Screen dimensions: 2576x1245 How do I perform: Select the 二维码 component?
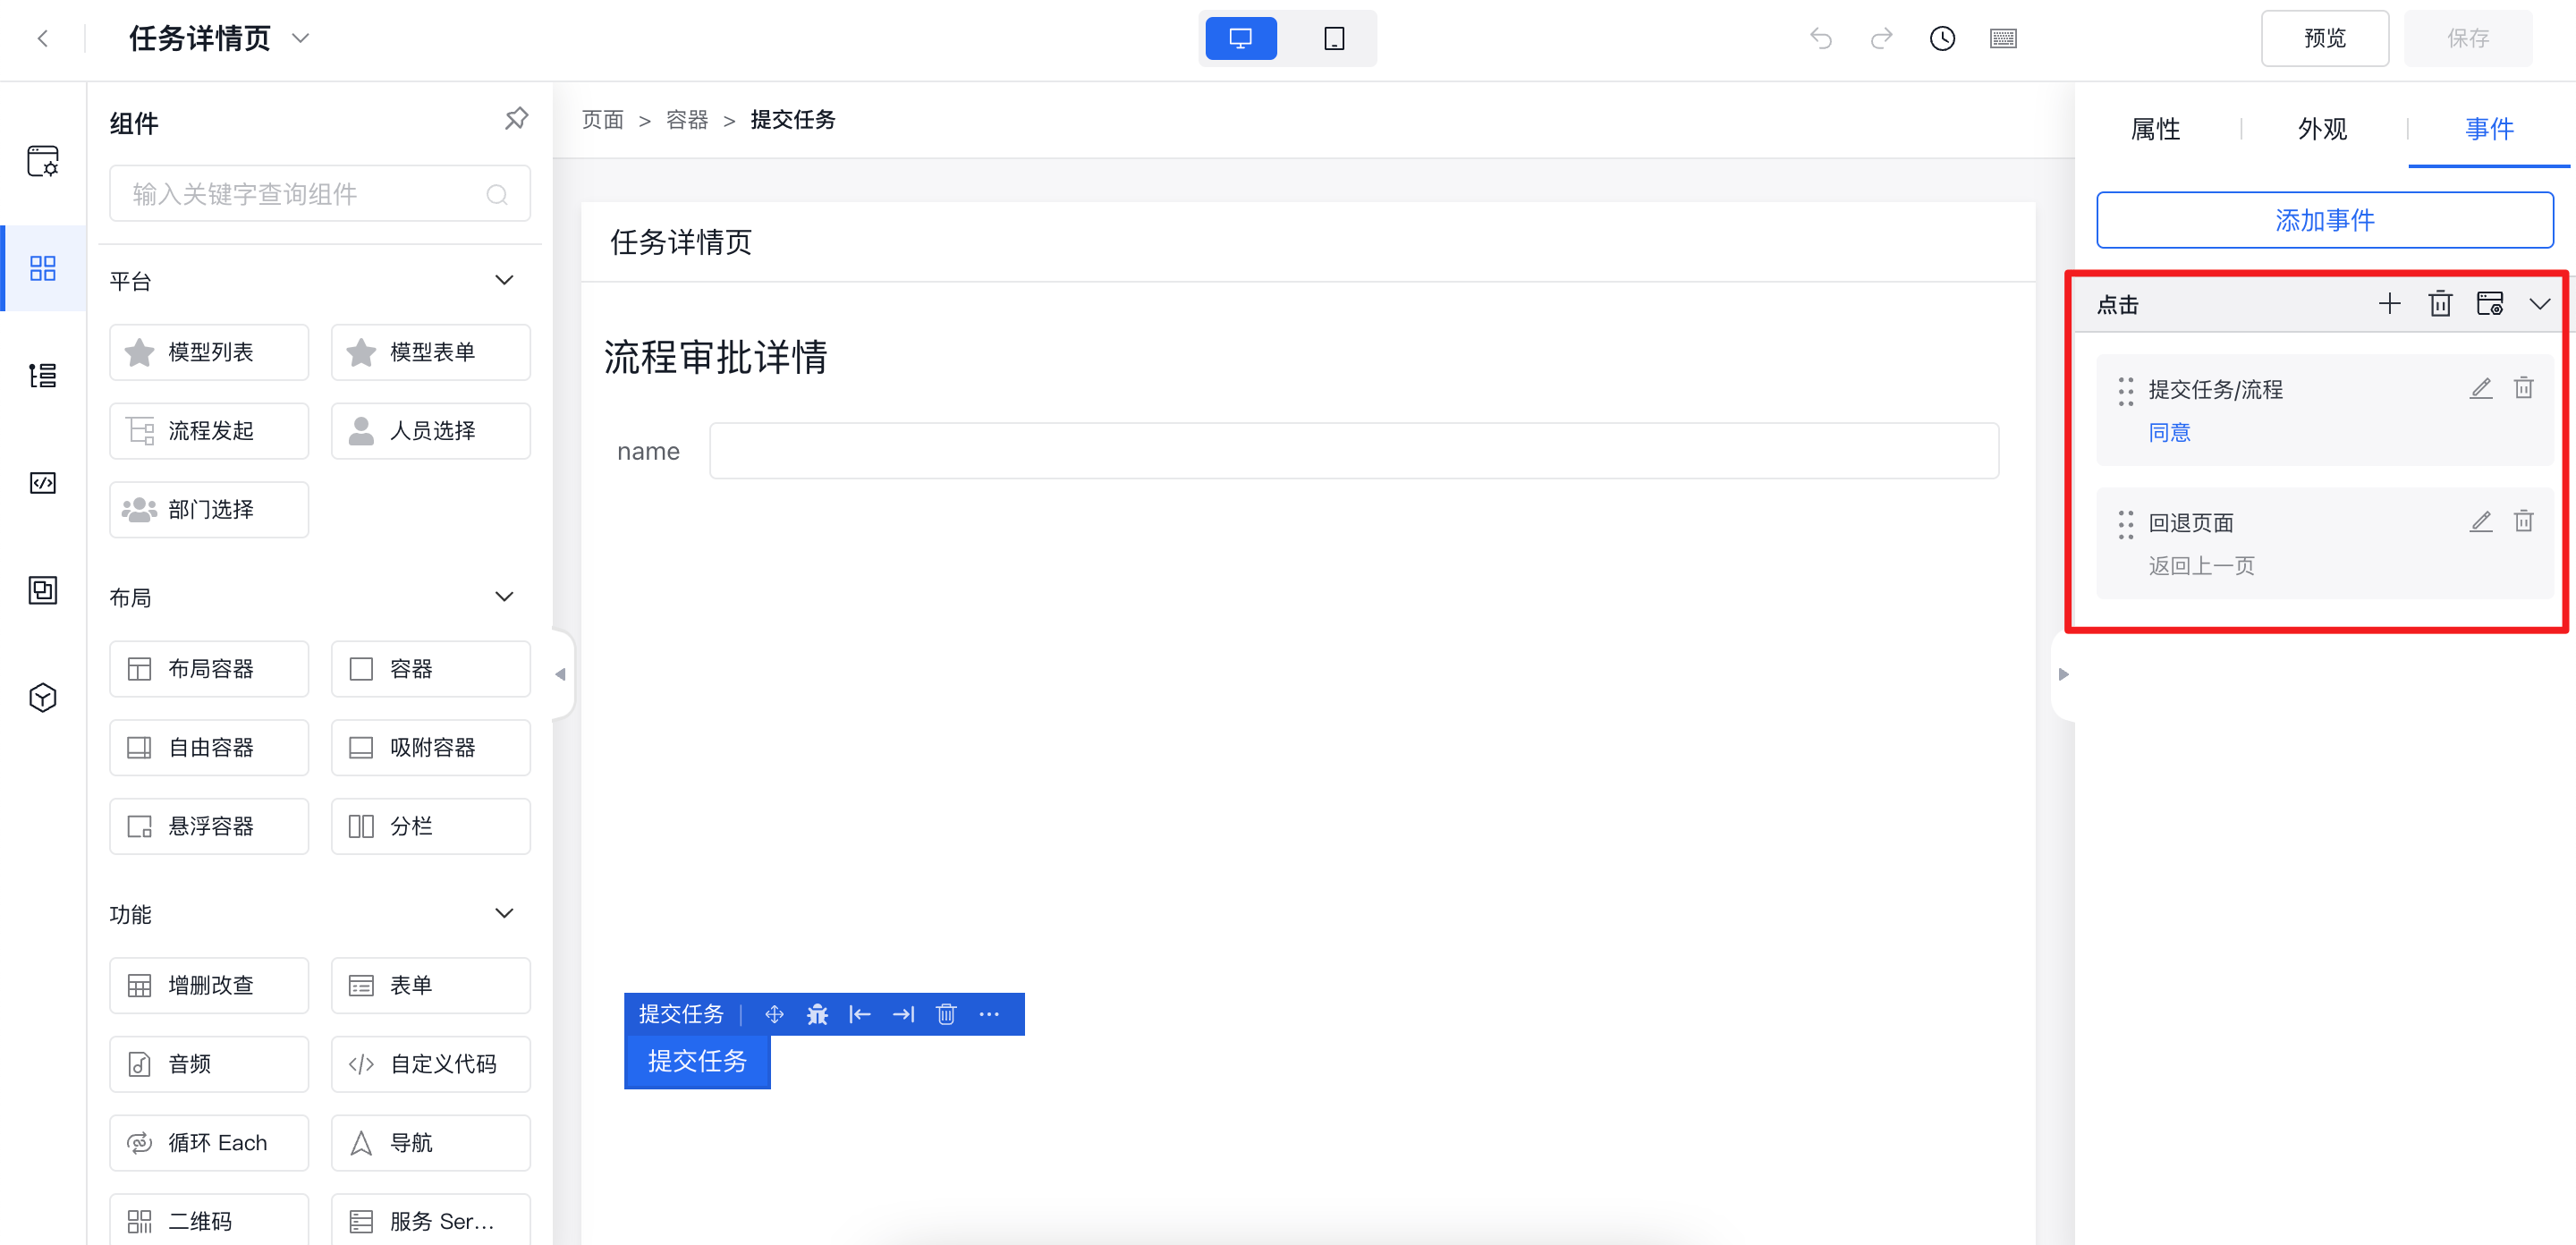click(x=209, y=1221)
